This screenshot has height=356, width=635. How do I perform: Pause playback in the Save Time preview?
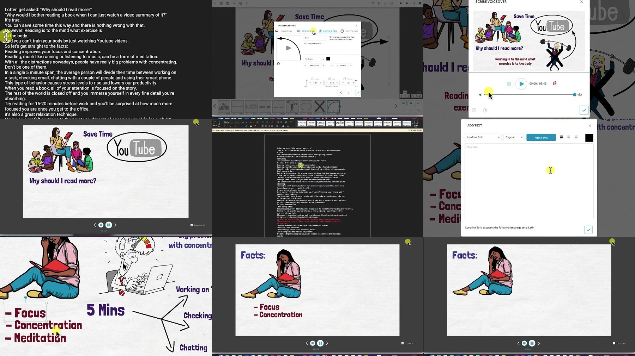[109, 225]
